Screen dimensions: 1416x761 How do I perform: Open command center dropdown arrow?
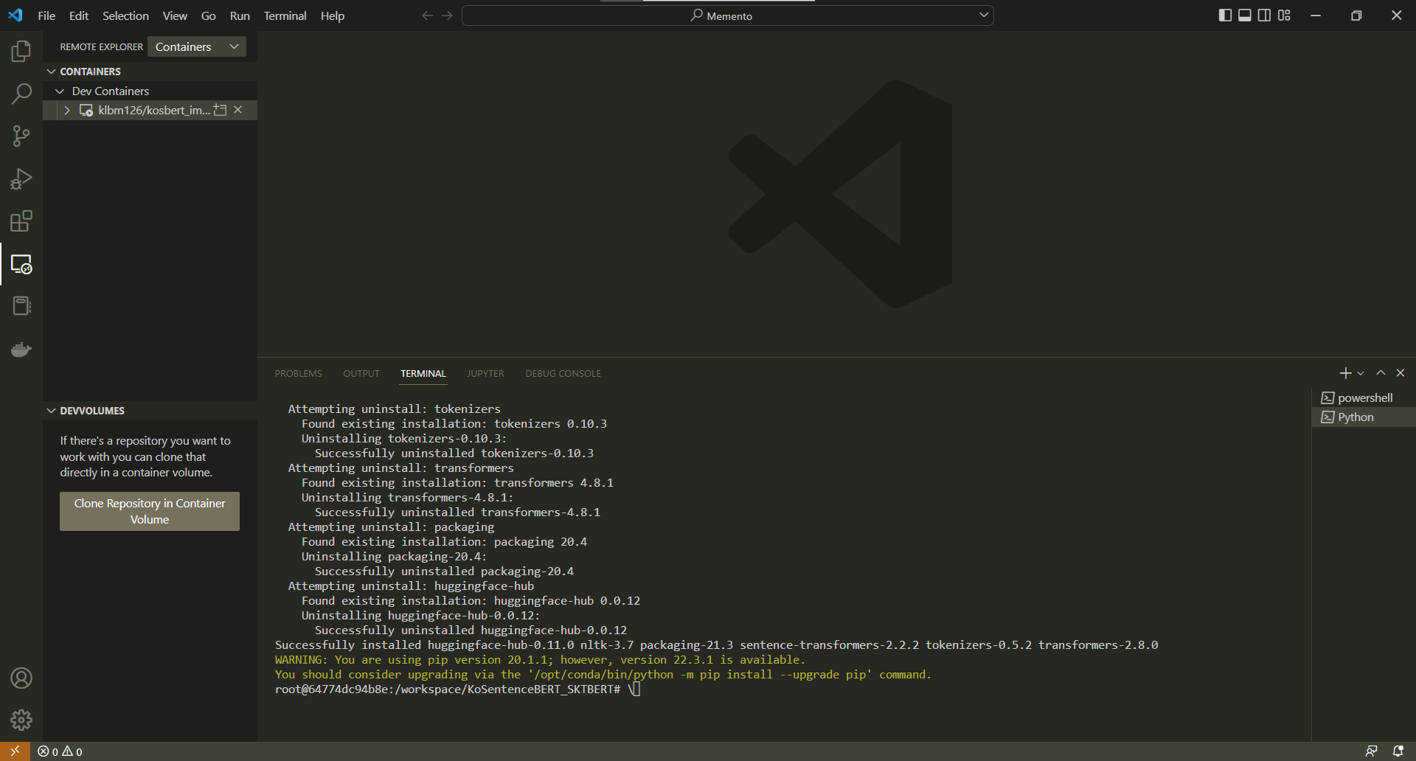click(x=983, y=15)
